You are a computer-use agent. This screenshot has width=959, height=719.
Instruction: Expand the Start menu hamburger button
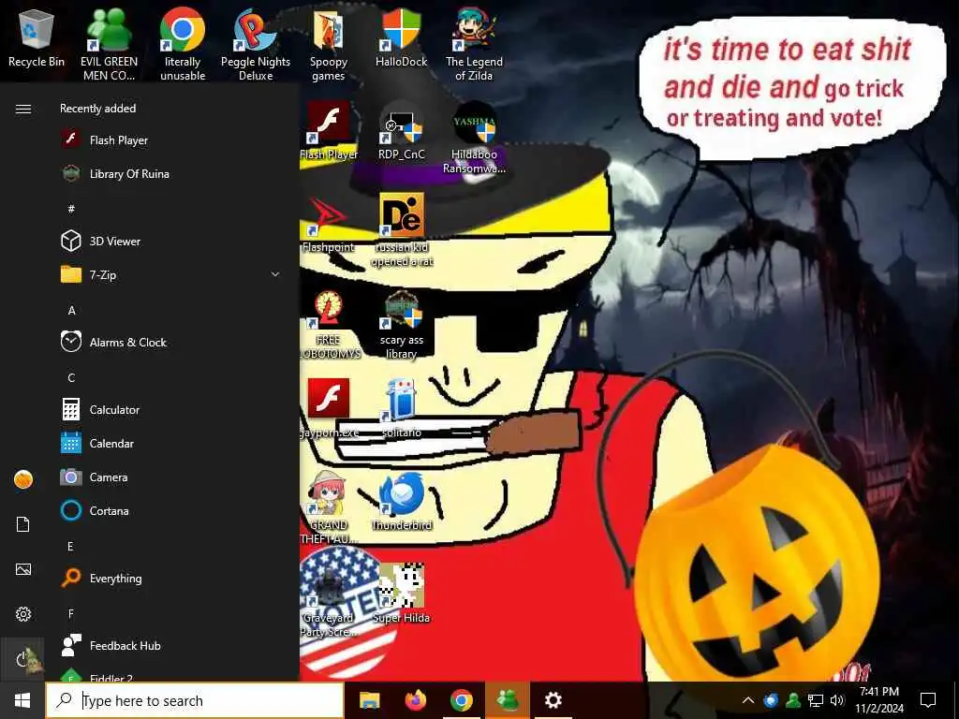tap(23, 109)
